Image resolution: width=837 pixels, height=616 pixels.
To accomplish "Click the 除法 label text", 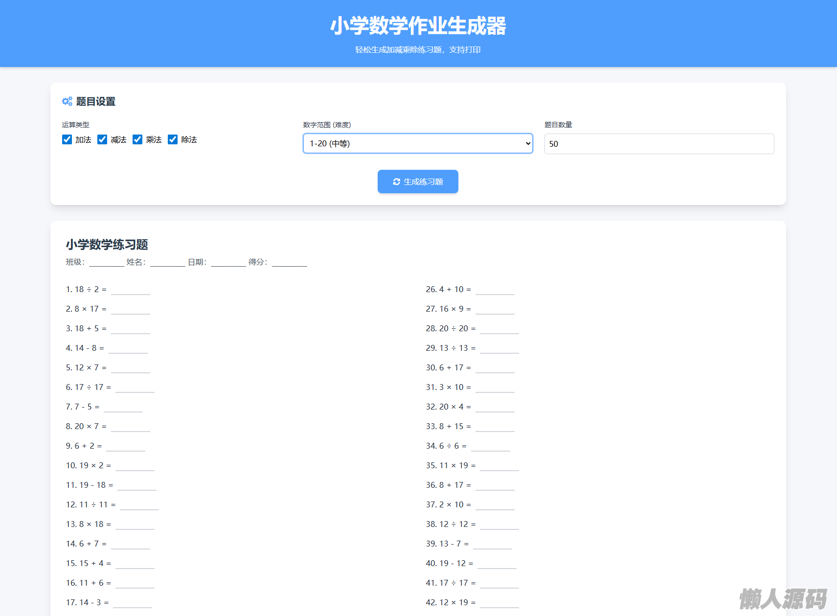I will coord(189,140).
